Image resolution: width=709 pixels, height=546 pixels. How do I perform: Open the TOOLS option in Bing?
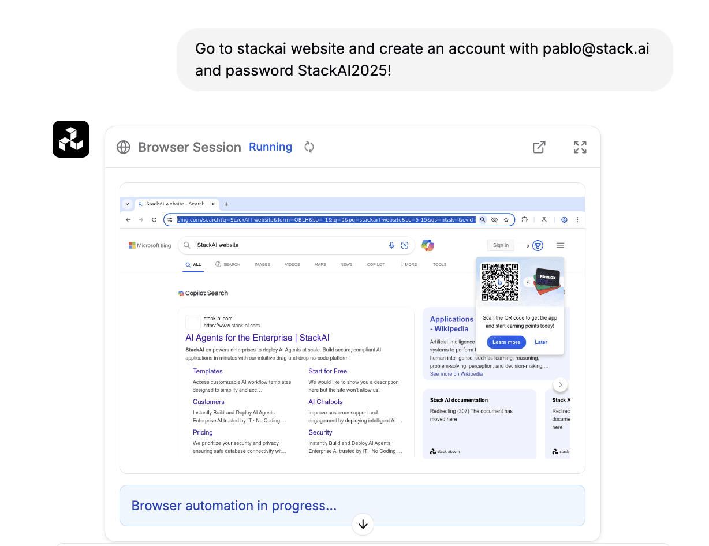pos(440,265)
